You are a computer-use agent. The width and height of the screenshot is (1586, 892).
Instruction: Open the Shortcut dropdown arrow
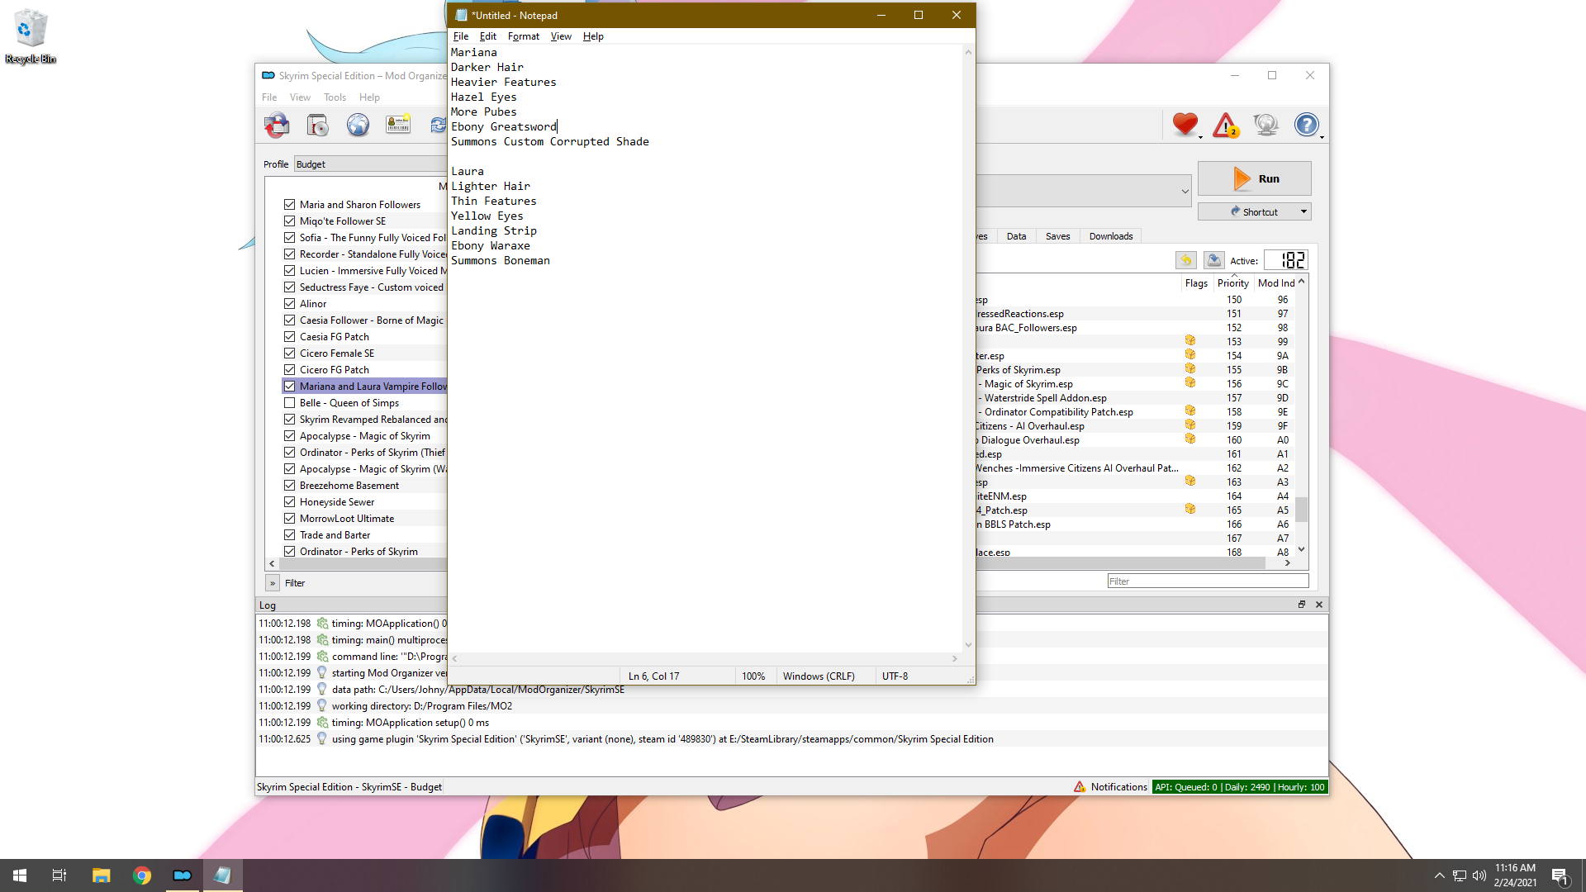coord(1303,212)
